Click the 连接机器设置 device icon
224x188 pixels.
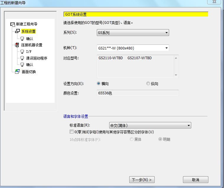tap(17, 45)
